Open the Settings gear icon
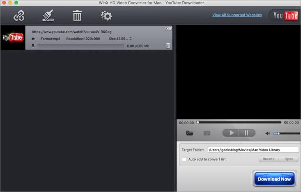Viewport: 301px width, 192px height. pos(106,16)
